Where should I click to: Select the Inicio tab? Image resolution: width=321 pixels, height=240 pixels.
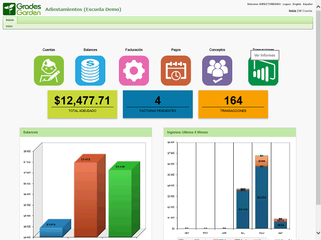pyautogui.click(x=10, y=20)
